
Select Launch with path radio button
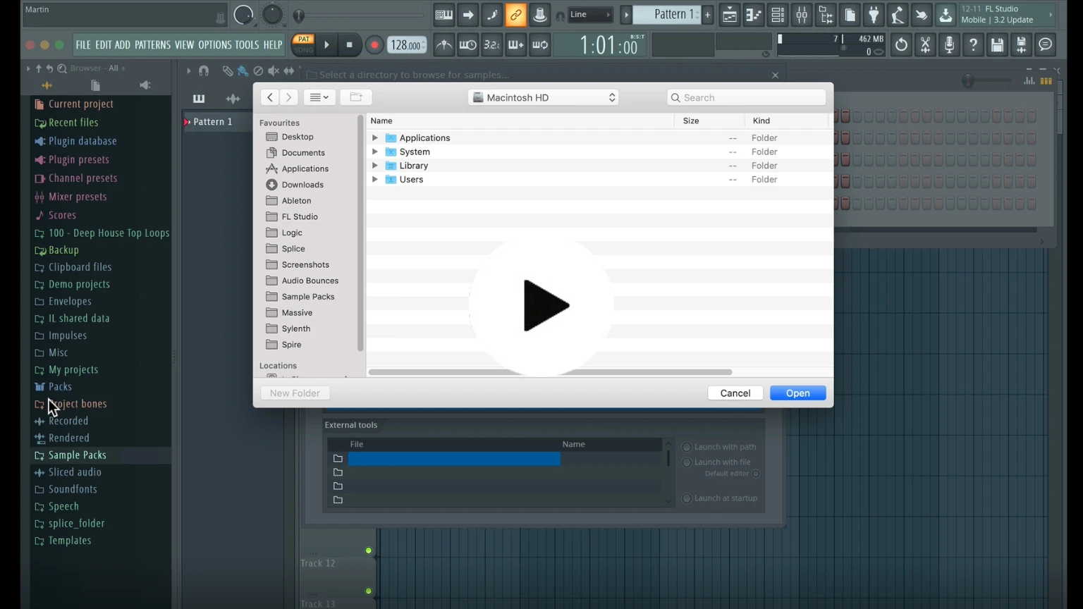tap(687, 447)
